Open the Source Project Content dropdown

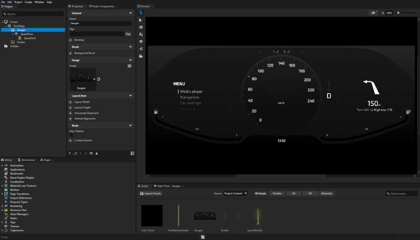(236, 193)
